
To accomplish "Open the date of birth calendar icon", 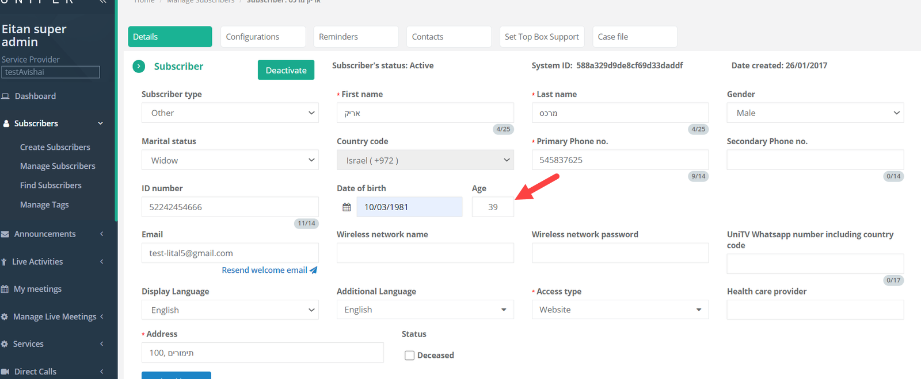I will coord(347,207).
